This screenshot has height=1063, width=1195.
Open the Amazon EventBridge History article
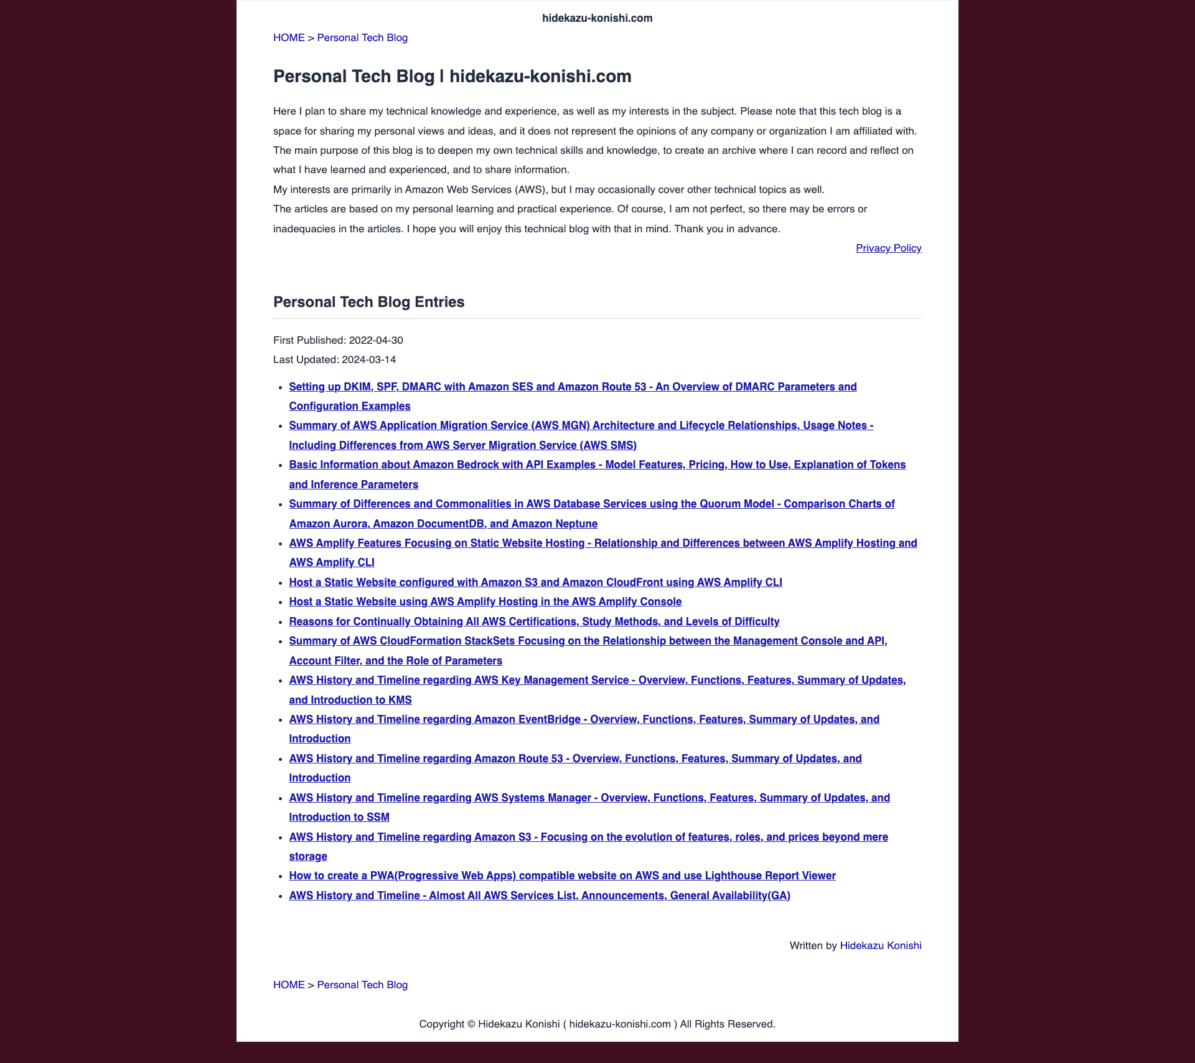(583, 729)
